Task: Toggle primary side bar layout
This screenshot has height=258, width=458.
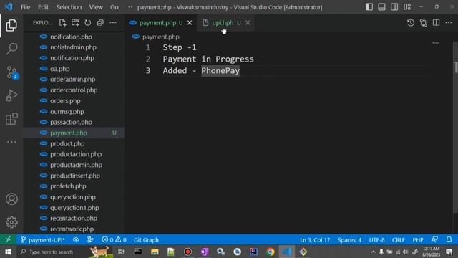Action: pyautogui.click(x=369, y=6)
